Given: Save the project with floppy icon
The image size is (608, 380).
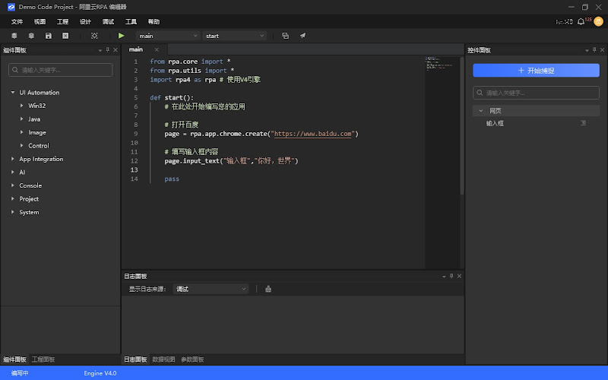Looking at the screenshot, I should click(x=49, y=36).
